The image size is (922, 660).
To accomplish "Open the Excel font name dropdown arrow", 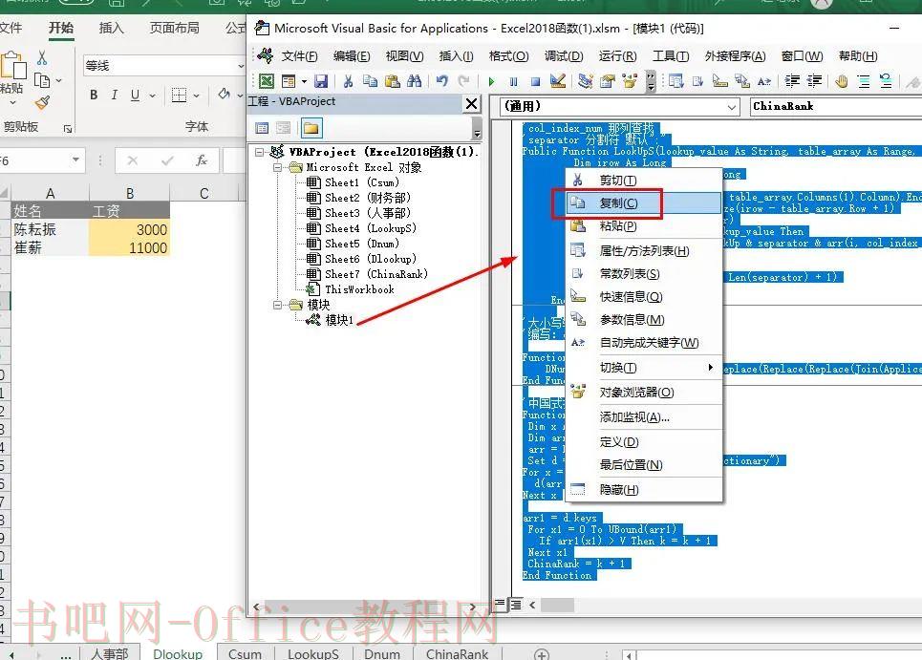I will (x=241, y=66).
